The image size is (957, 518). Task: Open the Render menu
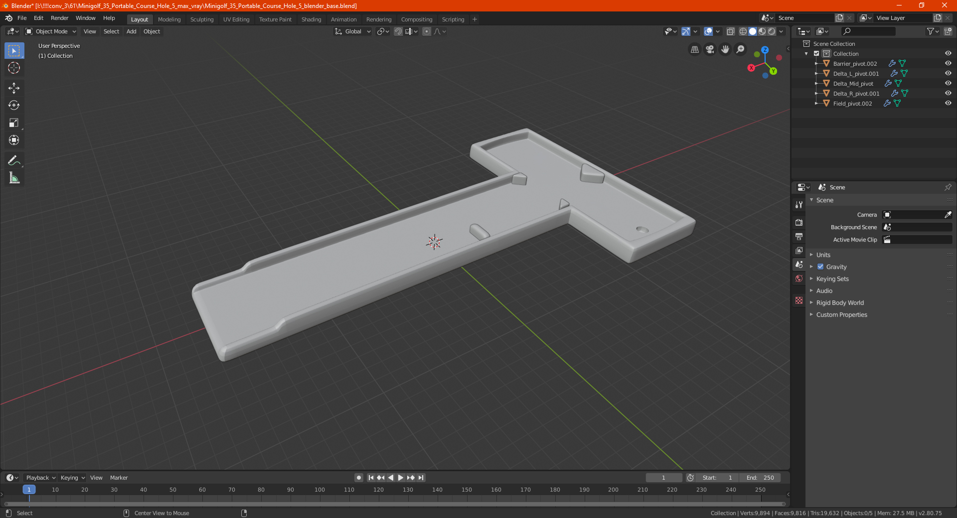[59, 18]
